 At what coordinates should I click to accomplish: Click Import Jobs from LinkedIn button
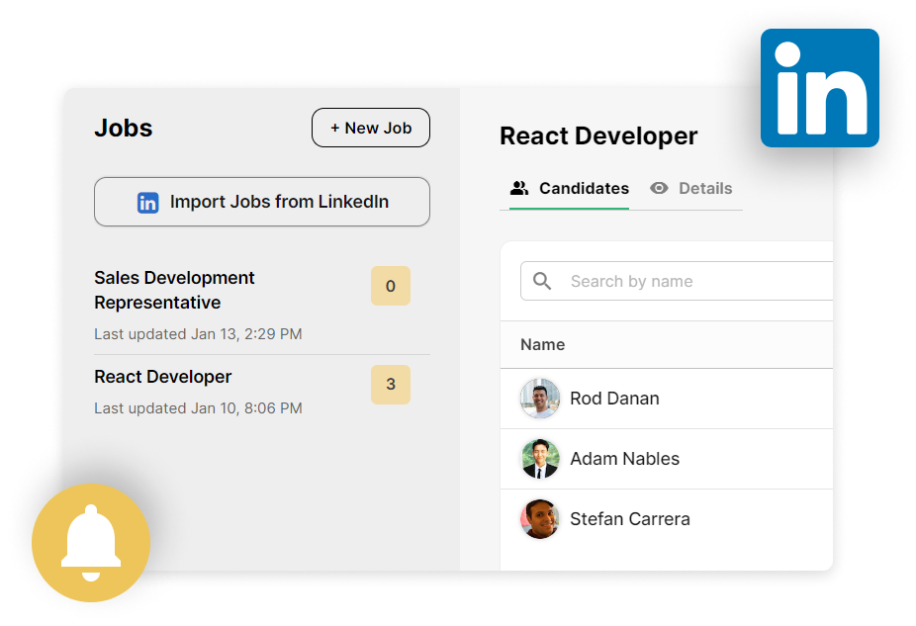[262, 203]
